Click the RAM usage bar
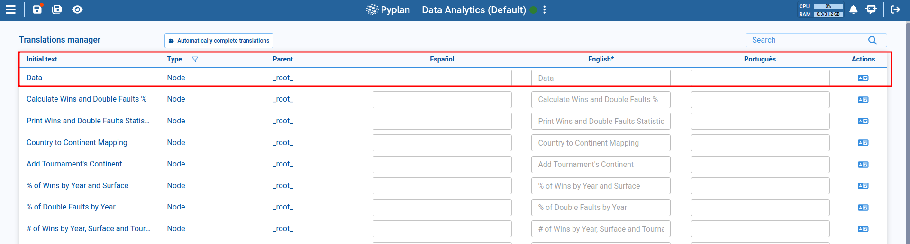 point(828,14)
